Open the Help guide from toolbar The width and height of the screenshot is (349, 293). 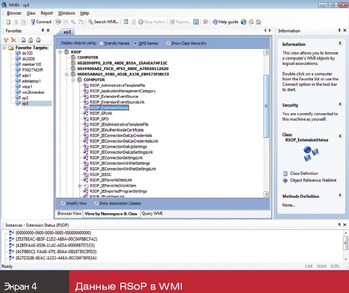pos(225,22)
